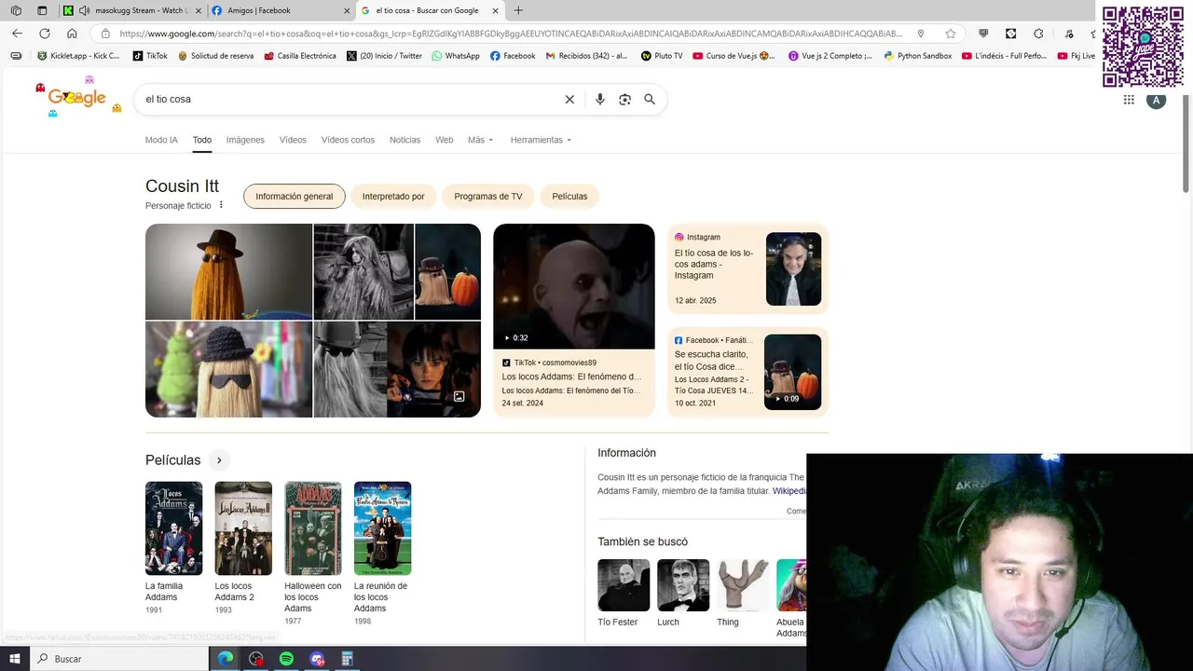Expand the Herramientas dropdown
The image size is (1193, 671).
pyautogui.click(x=541, y=140)
